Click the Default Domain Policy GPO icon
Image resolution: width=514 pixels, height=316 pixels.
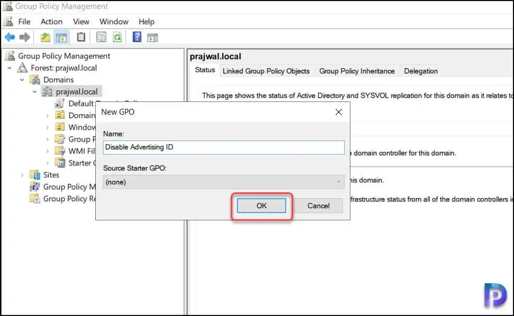click(60, 104)
